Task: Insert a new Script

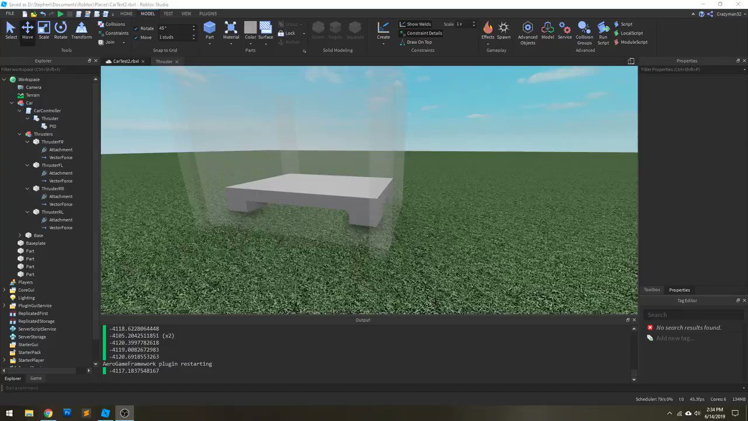Action: (624, 24)
